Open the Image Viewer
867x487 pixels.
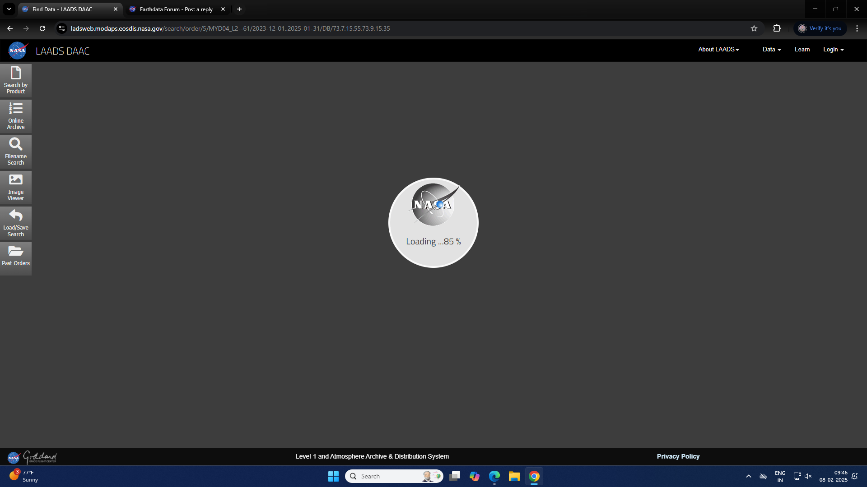[x=16, y=187]
